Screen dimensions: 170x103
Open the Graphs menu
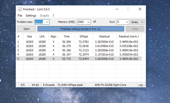click(44, 16)
